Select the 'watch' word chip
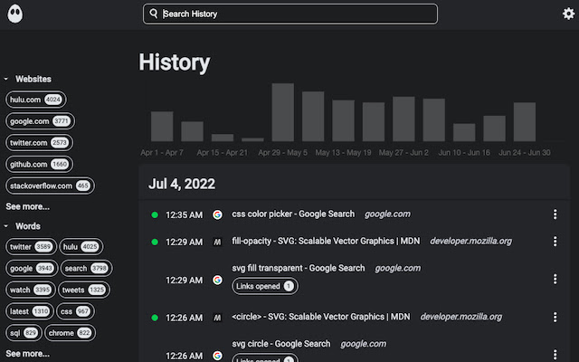The height and width of the screenshot is (362, 579). (x=30, y=290)
